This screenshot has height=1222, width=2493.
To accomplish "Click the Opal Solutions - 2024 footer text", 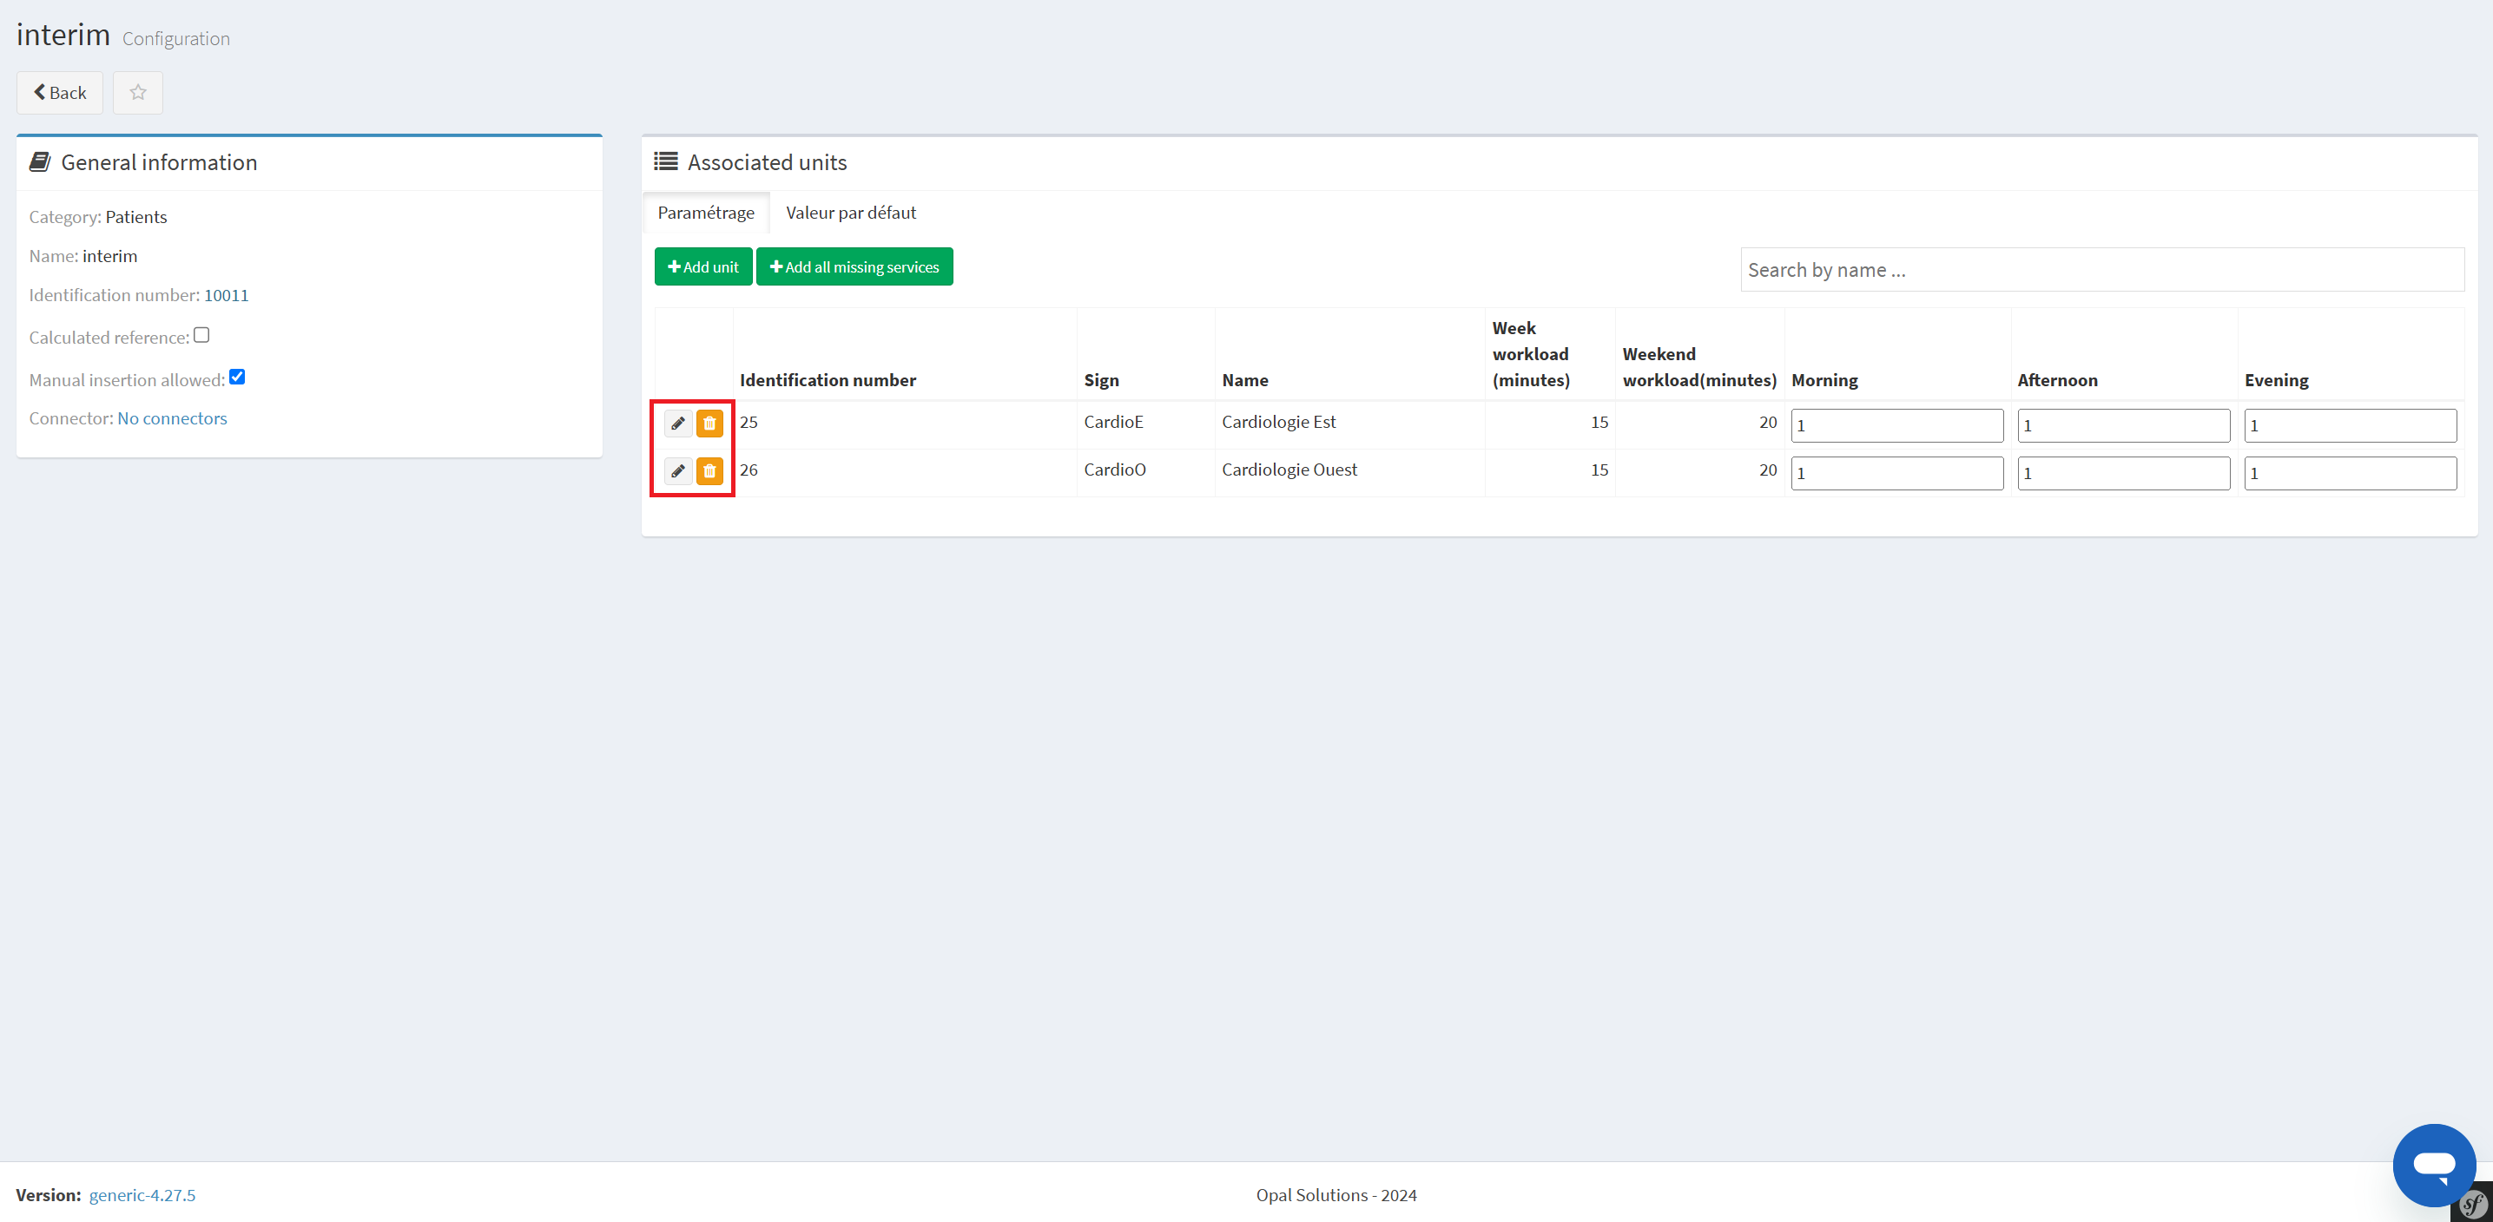I will click(1336, 1195).
